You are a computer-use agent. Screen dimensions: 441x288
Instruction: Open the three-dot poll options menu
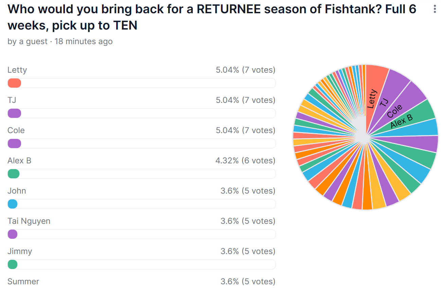pos(435,9)
